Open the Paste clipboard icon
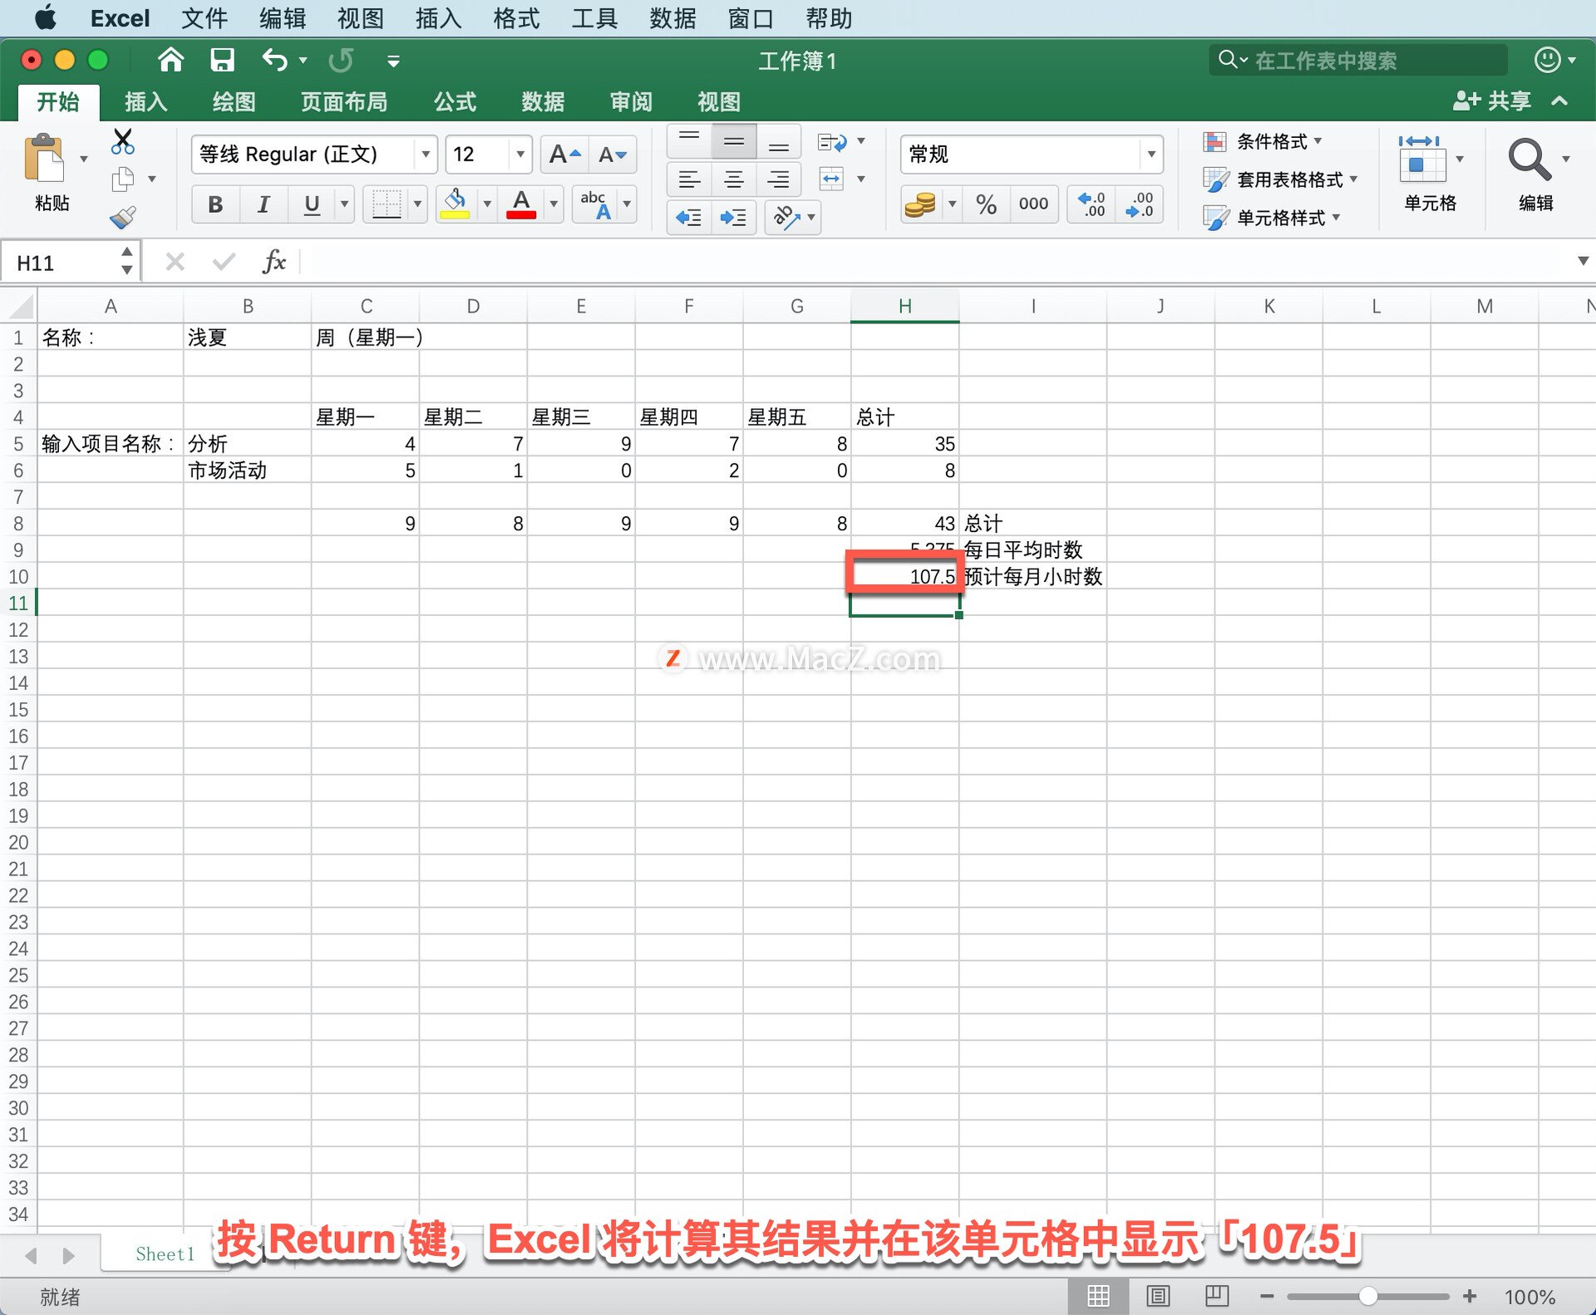 coord(45,158)
